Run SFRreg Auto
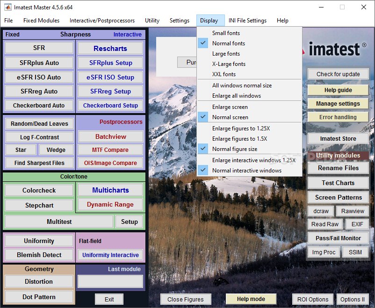Image resolution: width=375 pixels, height=308 pixels. [x=39, y=91]
